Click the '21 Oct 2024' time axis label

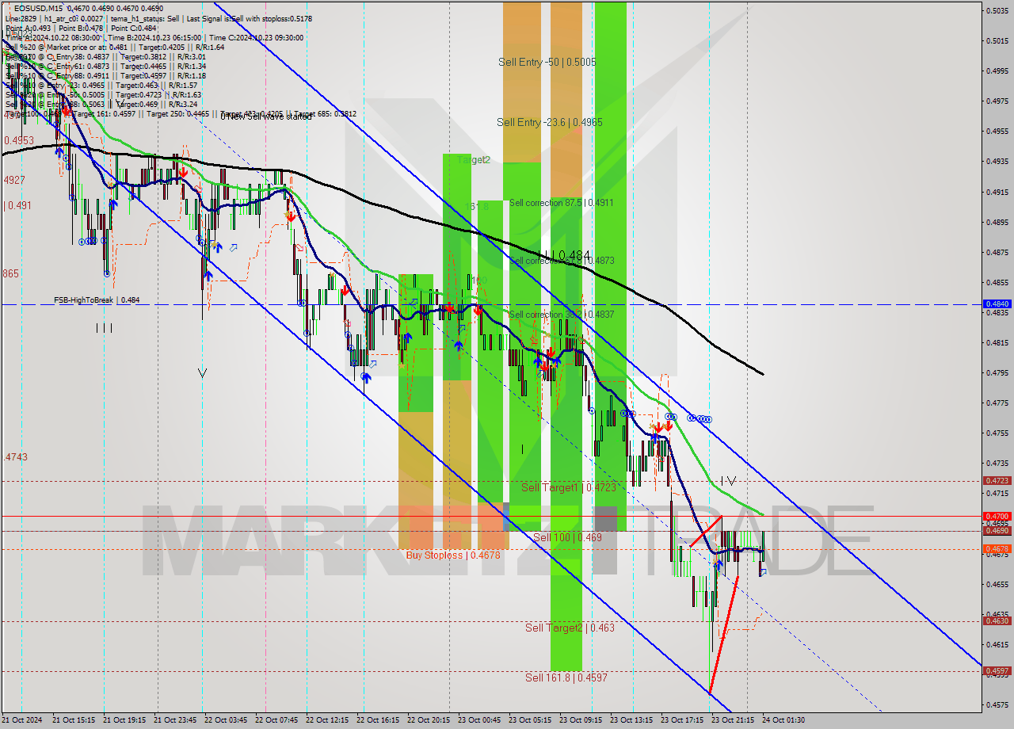pos(22,720)
